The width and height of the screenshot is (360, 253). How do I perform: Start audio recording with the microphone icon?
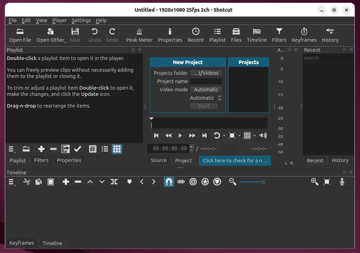(x=342, y=182)
